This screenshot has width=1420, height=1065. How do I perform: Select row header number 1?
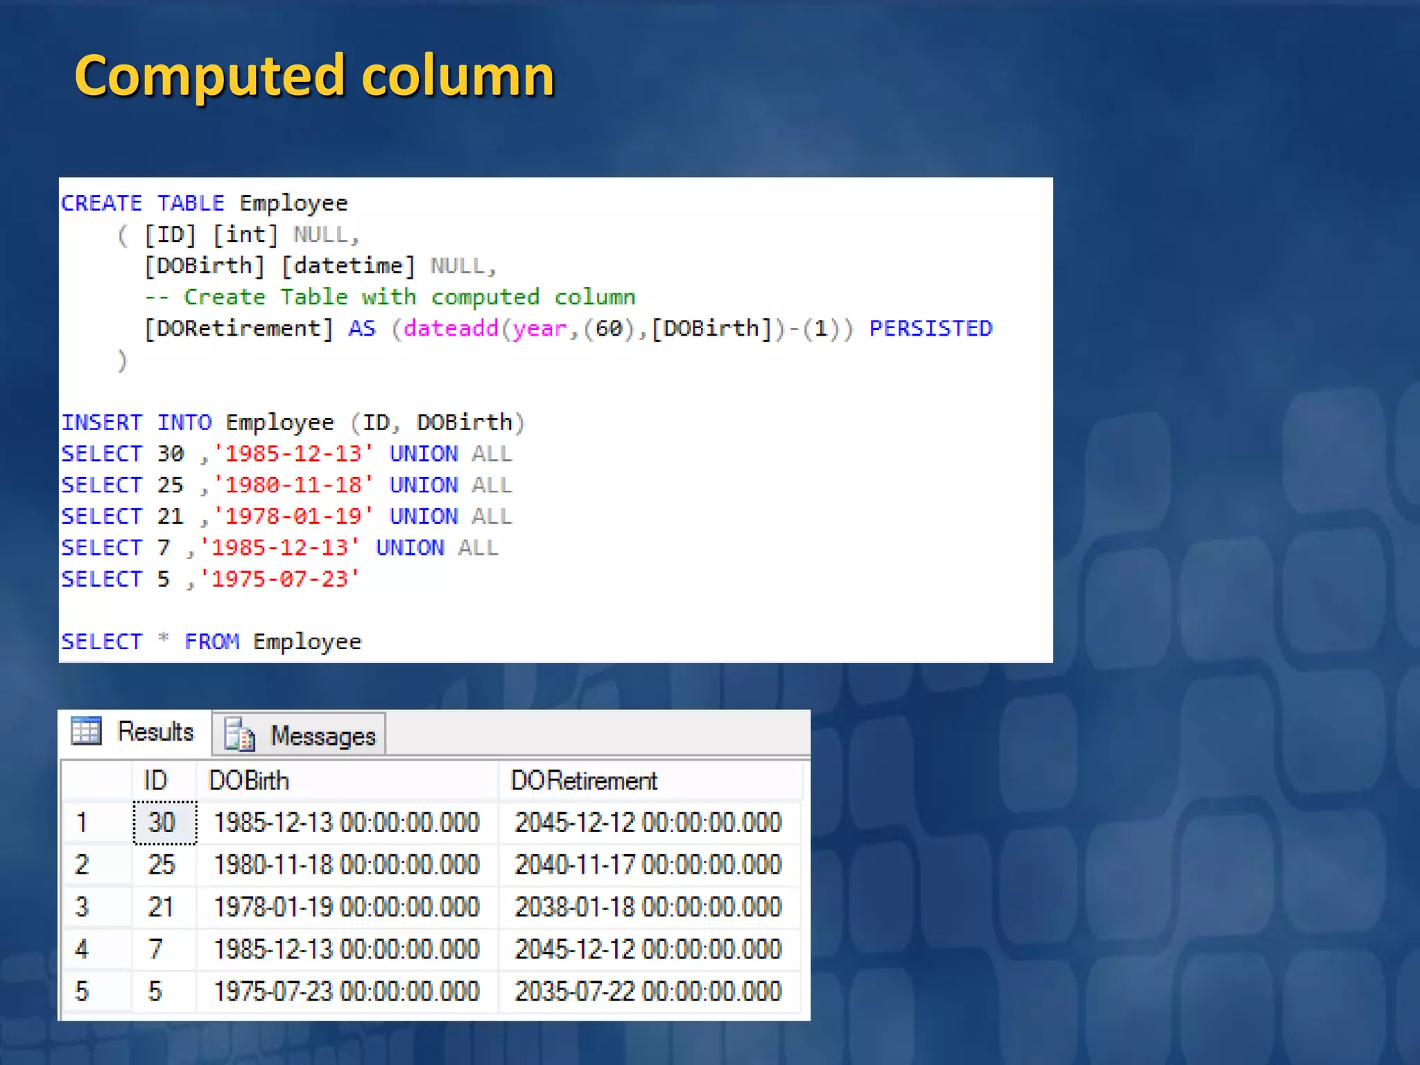[x=97, y=822]
